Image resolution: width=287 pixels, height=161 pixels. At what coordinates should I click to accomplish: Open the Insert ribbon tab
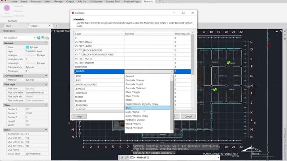24,1
